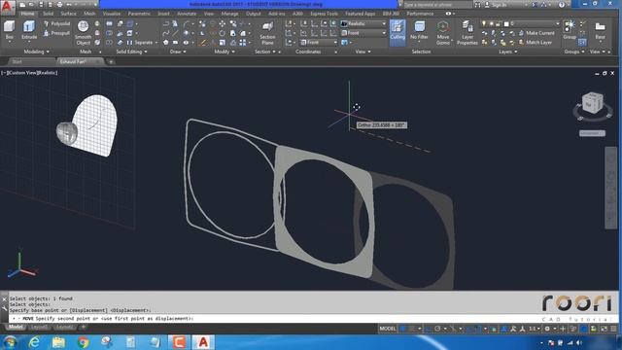This screenshot has width=622, height=350.
Task: Switch to the Mesh ribbon tab
Action: [x=89, y=14]
